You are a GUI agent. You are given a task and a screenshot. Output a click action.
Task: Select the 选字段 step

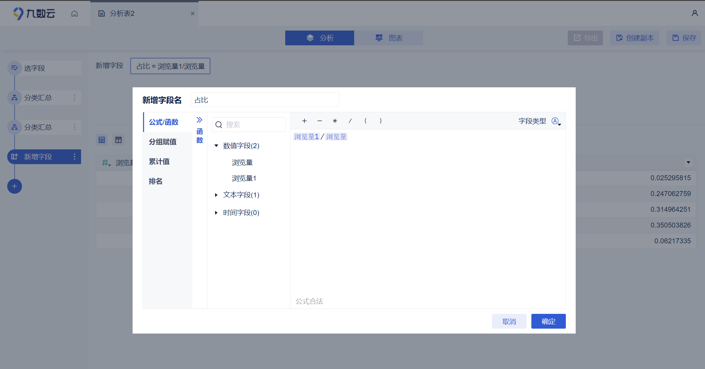(44, 68)
